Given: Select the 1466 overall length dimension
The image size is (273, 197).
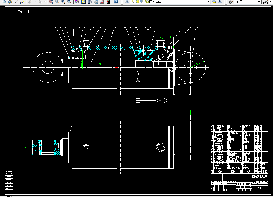Looking at the screenshot, I should pyautogui.click(x=119, y=110).
